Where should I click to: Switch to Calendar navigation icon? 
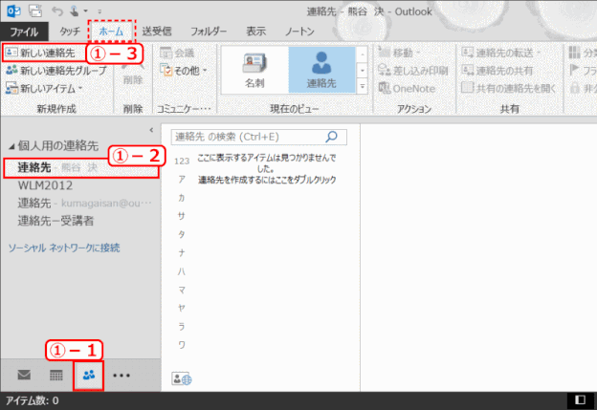(x=56, y=376)
